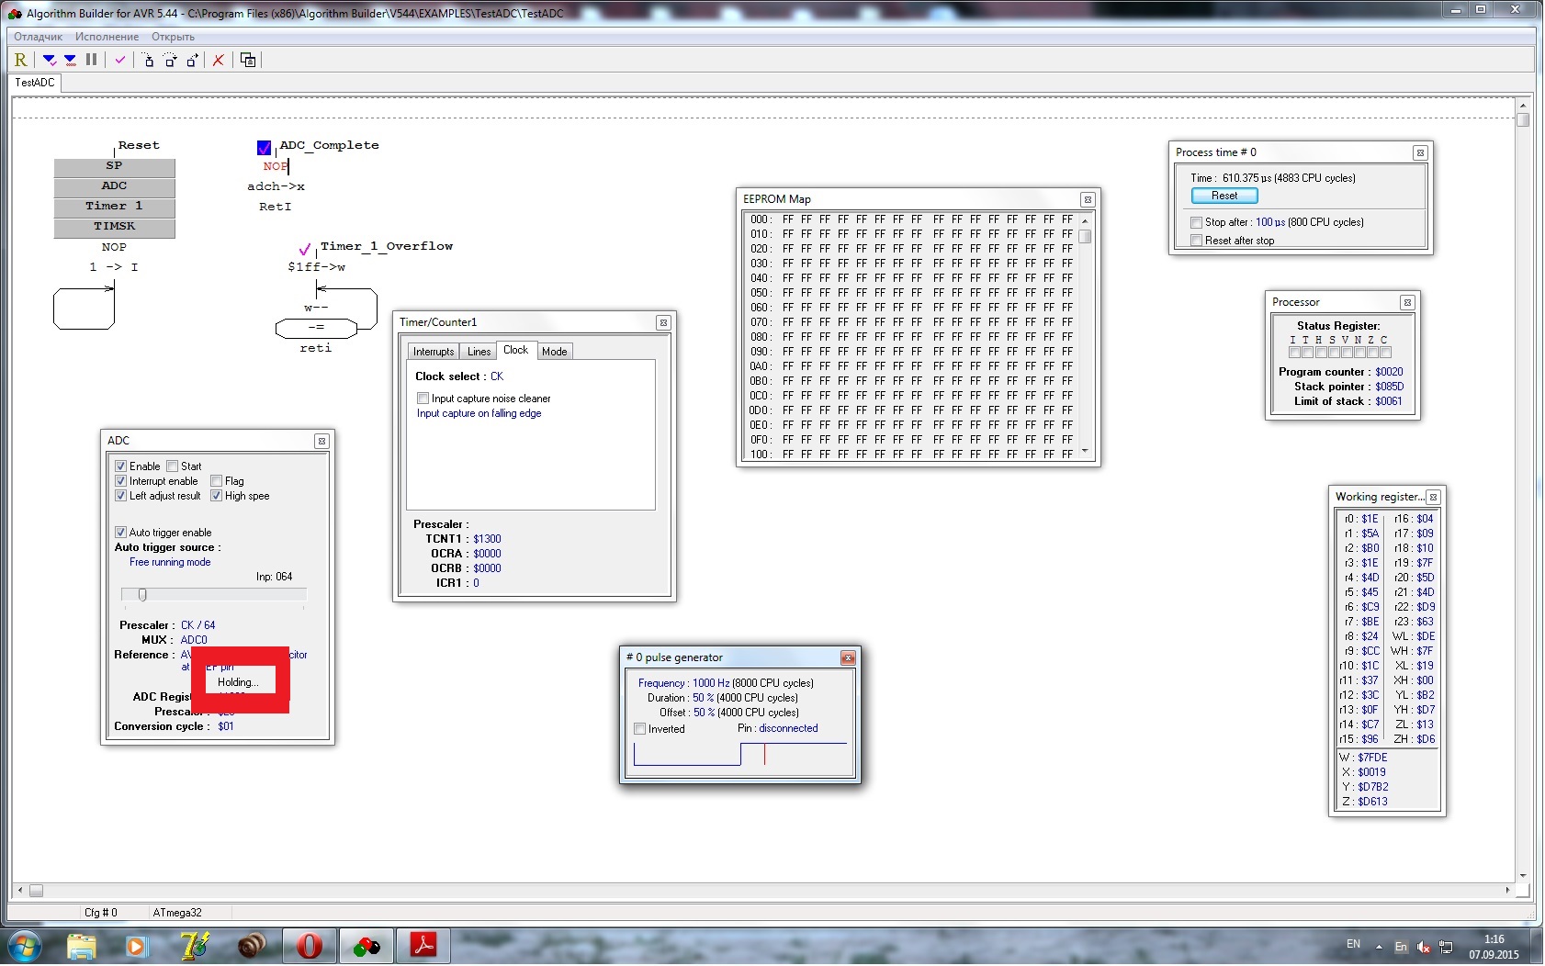Click the ADC input value slider handle

(142, 595)
